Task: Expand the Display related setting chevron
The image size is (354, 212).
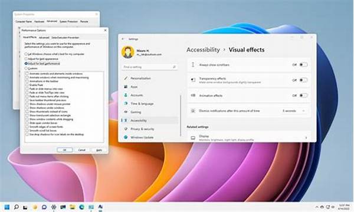Action: (x=306, y=138)
